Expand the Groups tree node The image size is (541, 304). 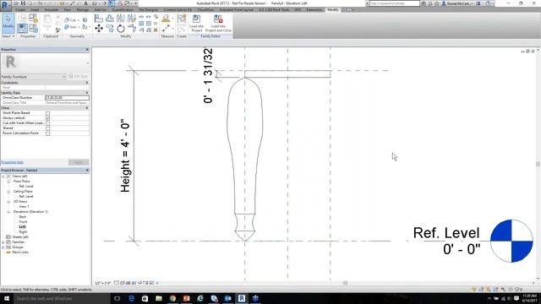(3, 247)
